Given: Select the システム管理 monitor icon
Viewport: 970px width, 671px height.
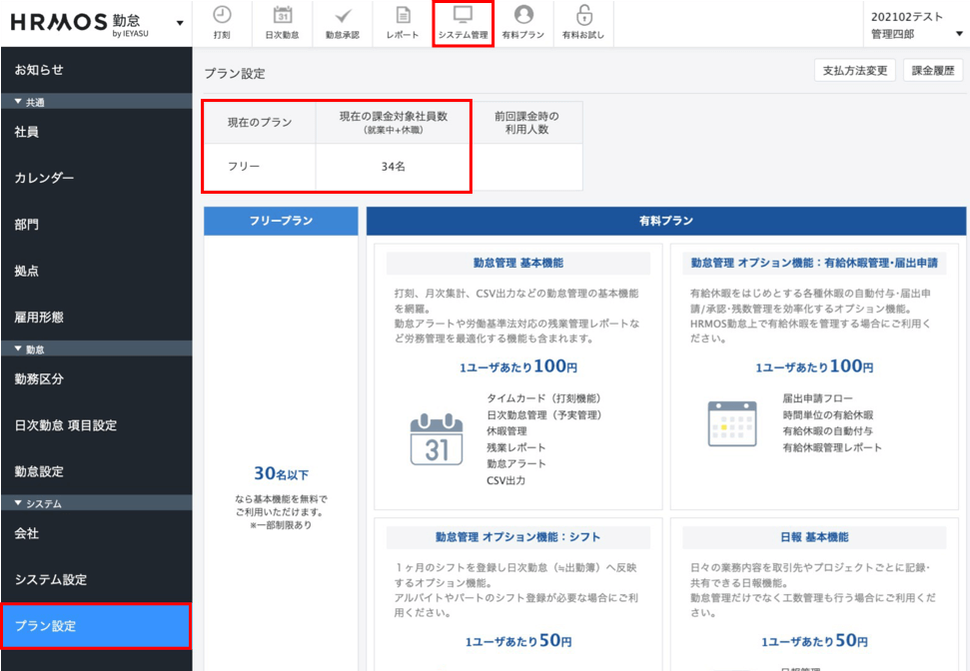Looking at the screenshot, I should (463, 15).
